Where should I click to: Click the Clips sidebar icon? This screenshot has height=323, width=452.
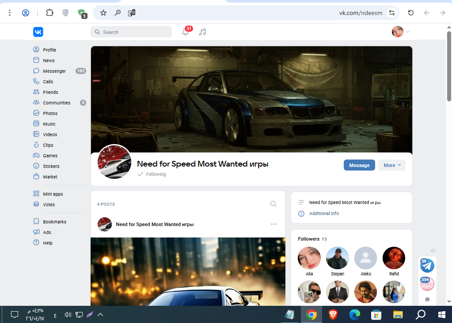(x=36, y=145)
